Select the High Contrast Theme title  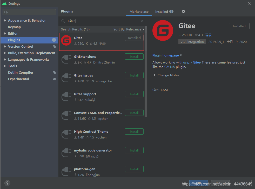pyautogui.click(x=91, y=132)
